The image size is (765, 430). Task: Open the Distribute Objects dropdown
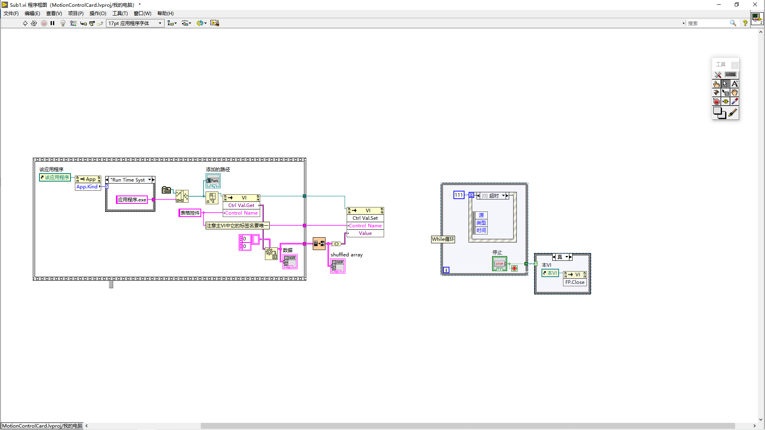[186, 23]
